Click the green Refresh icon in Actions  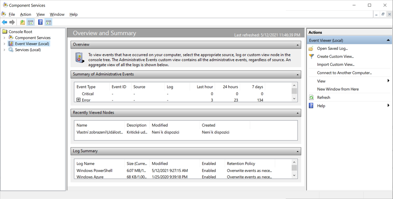point(311,97)
